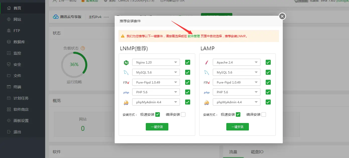349x158 pixels.
Task: Click the Nginx logo icon in LNMP
Action: 126,62
